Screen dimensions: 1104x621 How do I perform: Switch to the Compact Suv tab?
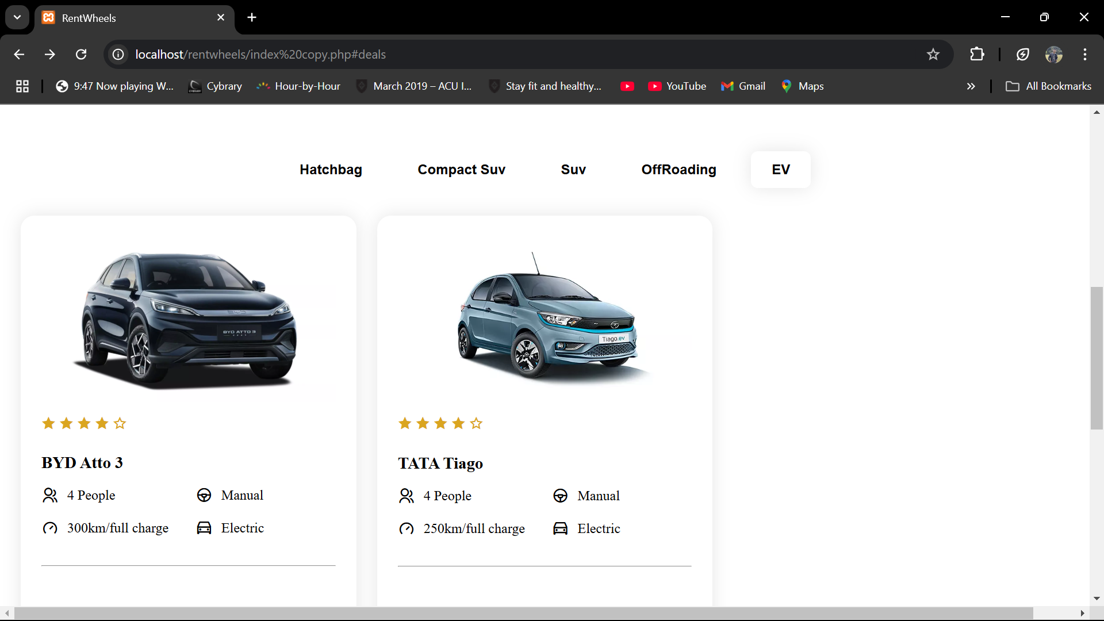(x=461, y=170)
